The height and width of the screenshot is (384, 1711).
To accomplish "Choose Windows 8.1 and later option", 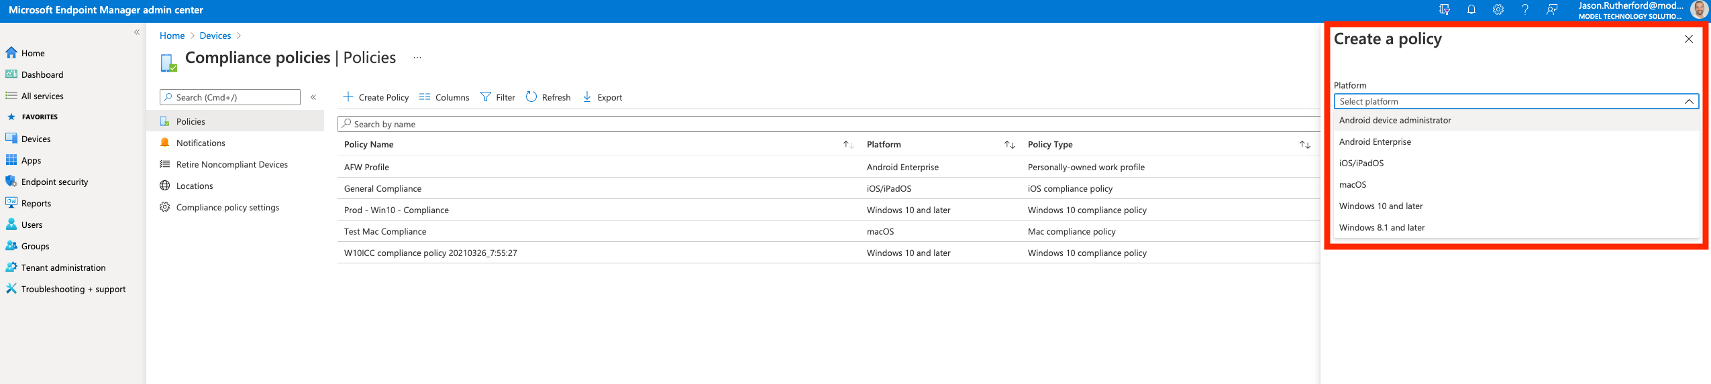I will [1516, 227].
